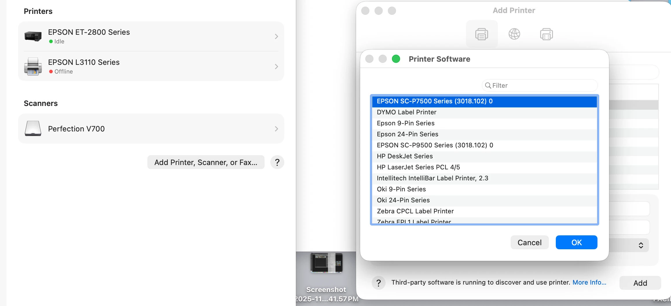
Task: Click the Add button in Add Printer
Action: tap(640, 283)
